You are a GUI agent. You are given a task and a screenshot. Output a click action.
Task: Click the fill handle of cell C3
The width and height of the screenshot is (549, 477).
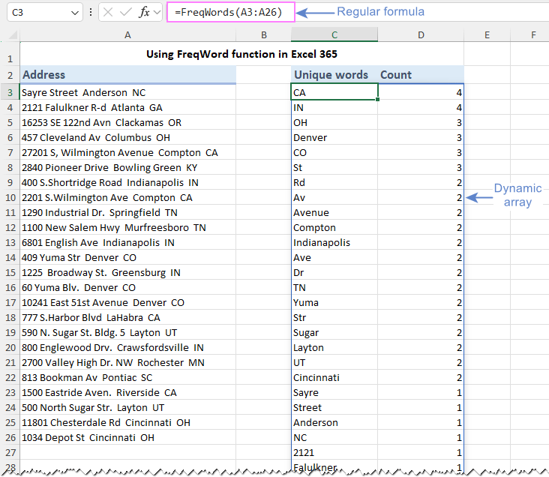(x=378, y=100)
